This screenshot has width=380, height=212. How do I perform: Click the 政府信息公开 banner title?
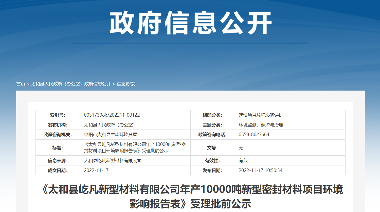click(x=191, y=23)
